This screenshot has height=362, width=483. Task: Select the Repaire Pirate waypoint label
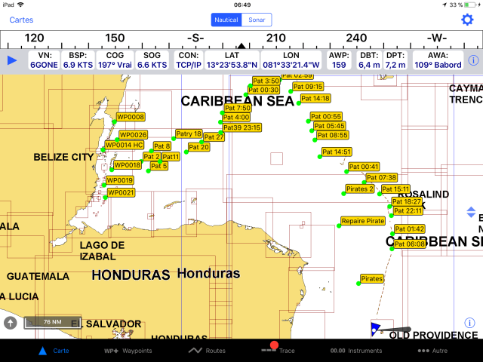(x=362, y=222)
